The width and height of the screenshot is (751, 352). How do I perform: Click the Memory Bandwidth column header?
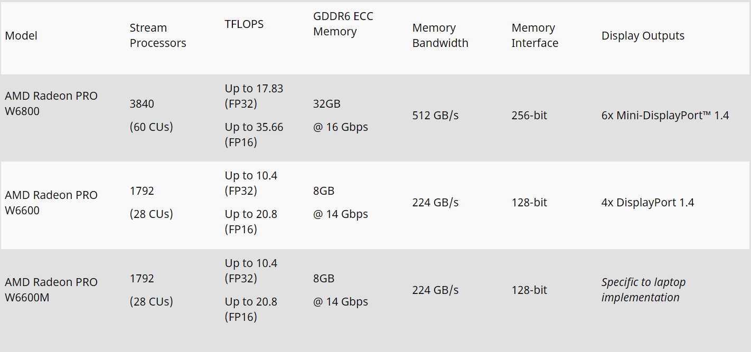click(440, 35)
